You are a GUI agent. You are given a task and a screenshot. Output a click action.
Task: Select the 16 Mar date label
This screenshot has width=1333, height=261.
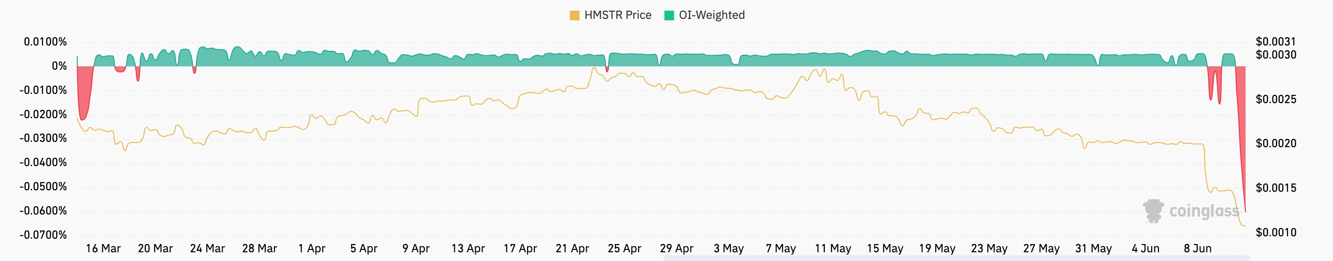(103, 248)
